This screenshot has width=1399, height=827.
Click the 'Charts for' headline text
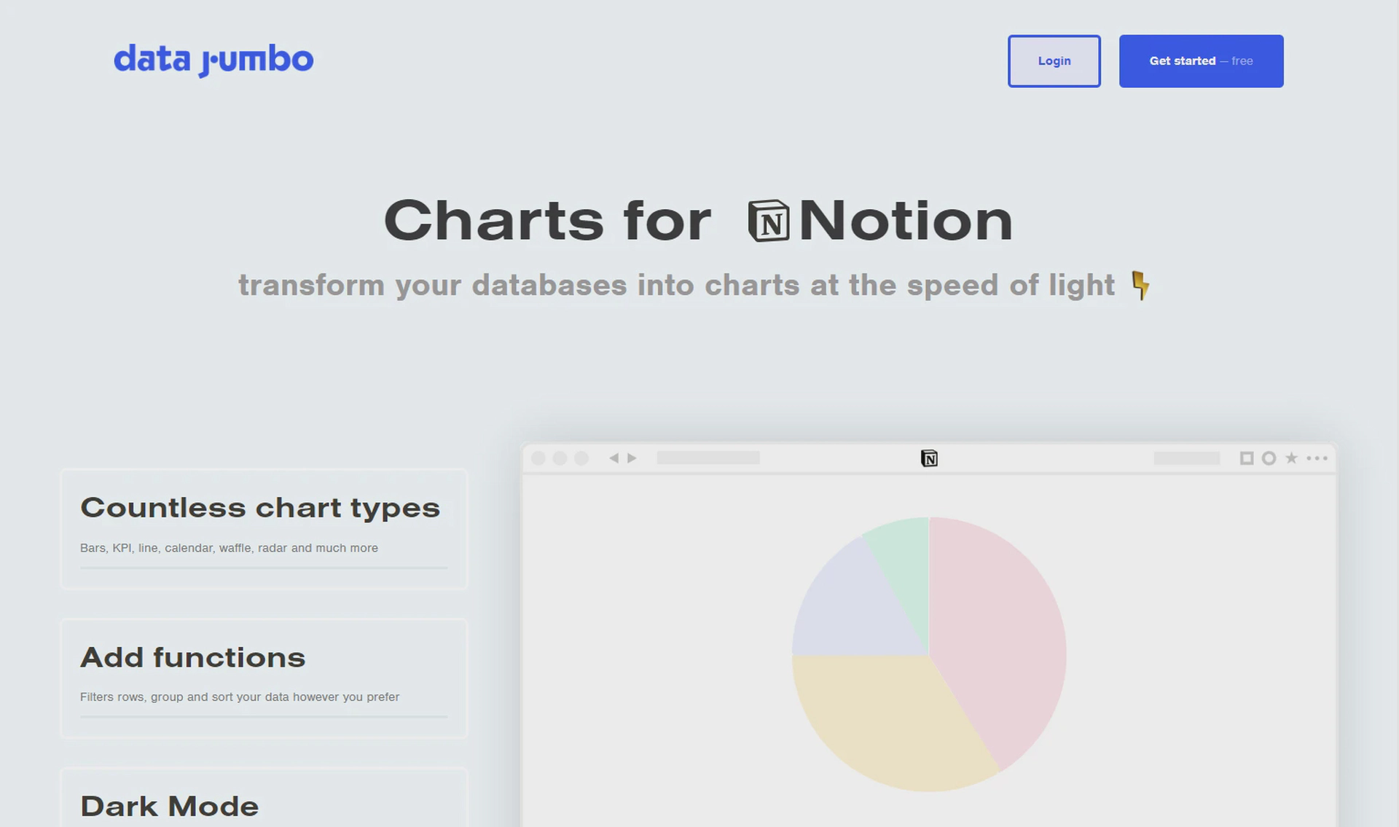(548, 221)
